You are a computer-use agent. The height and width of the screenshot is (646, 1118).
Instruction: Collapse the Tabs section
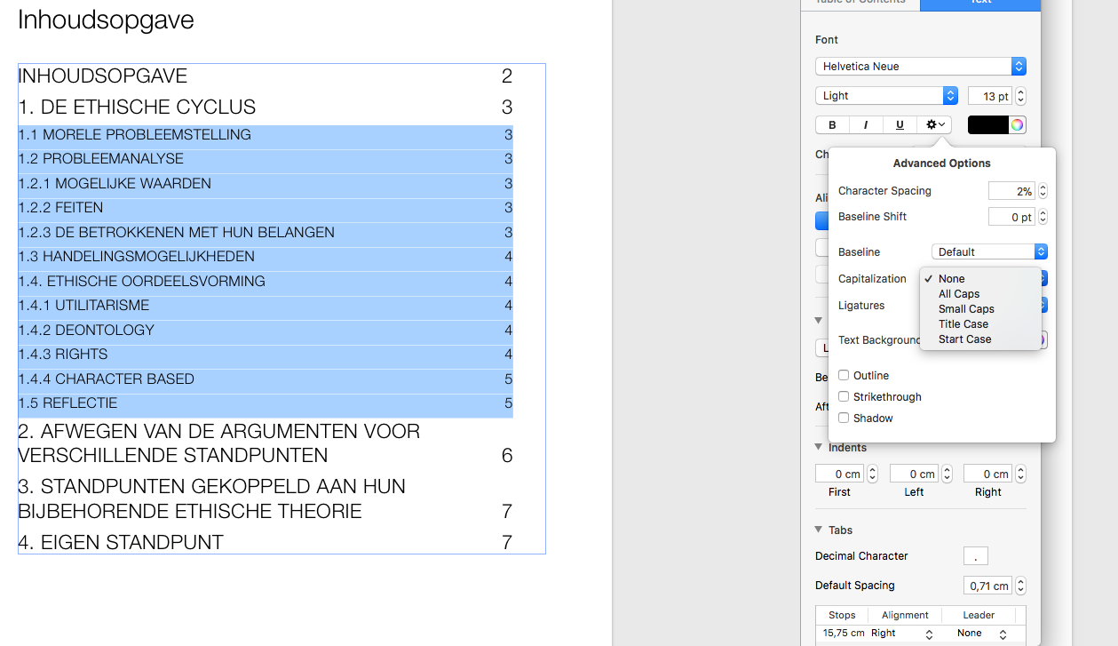(818, 530)
